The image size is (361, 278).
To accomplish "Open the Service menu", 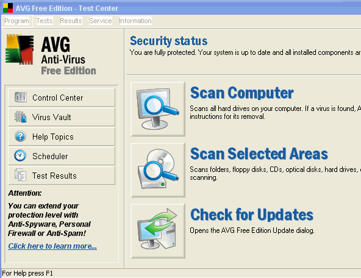I will click(101, 21).
